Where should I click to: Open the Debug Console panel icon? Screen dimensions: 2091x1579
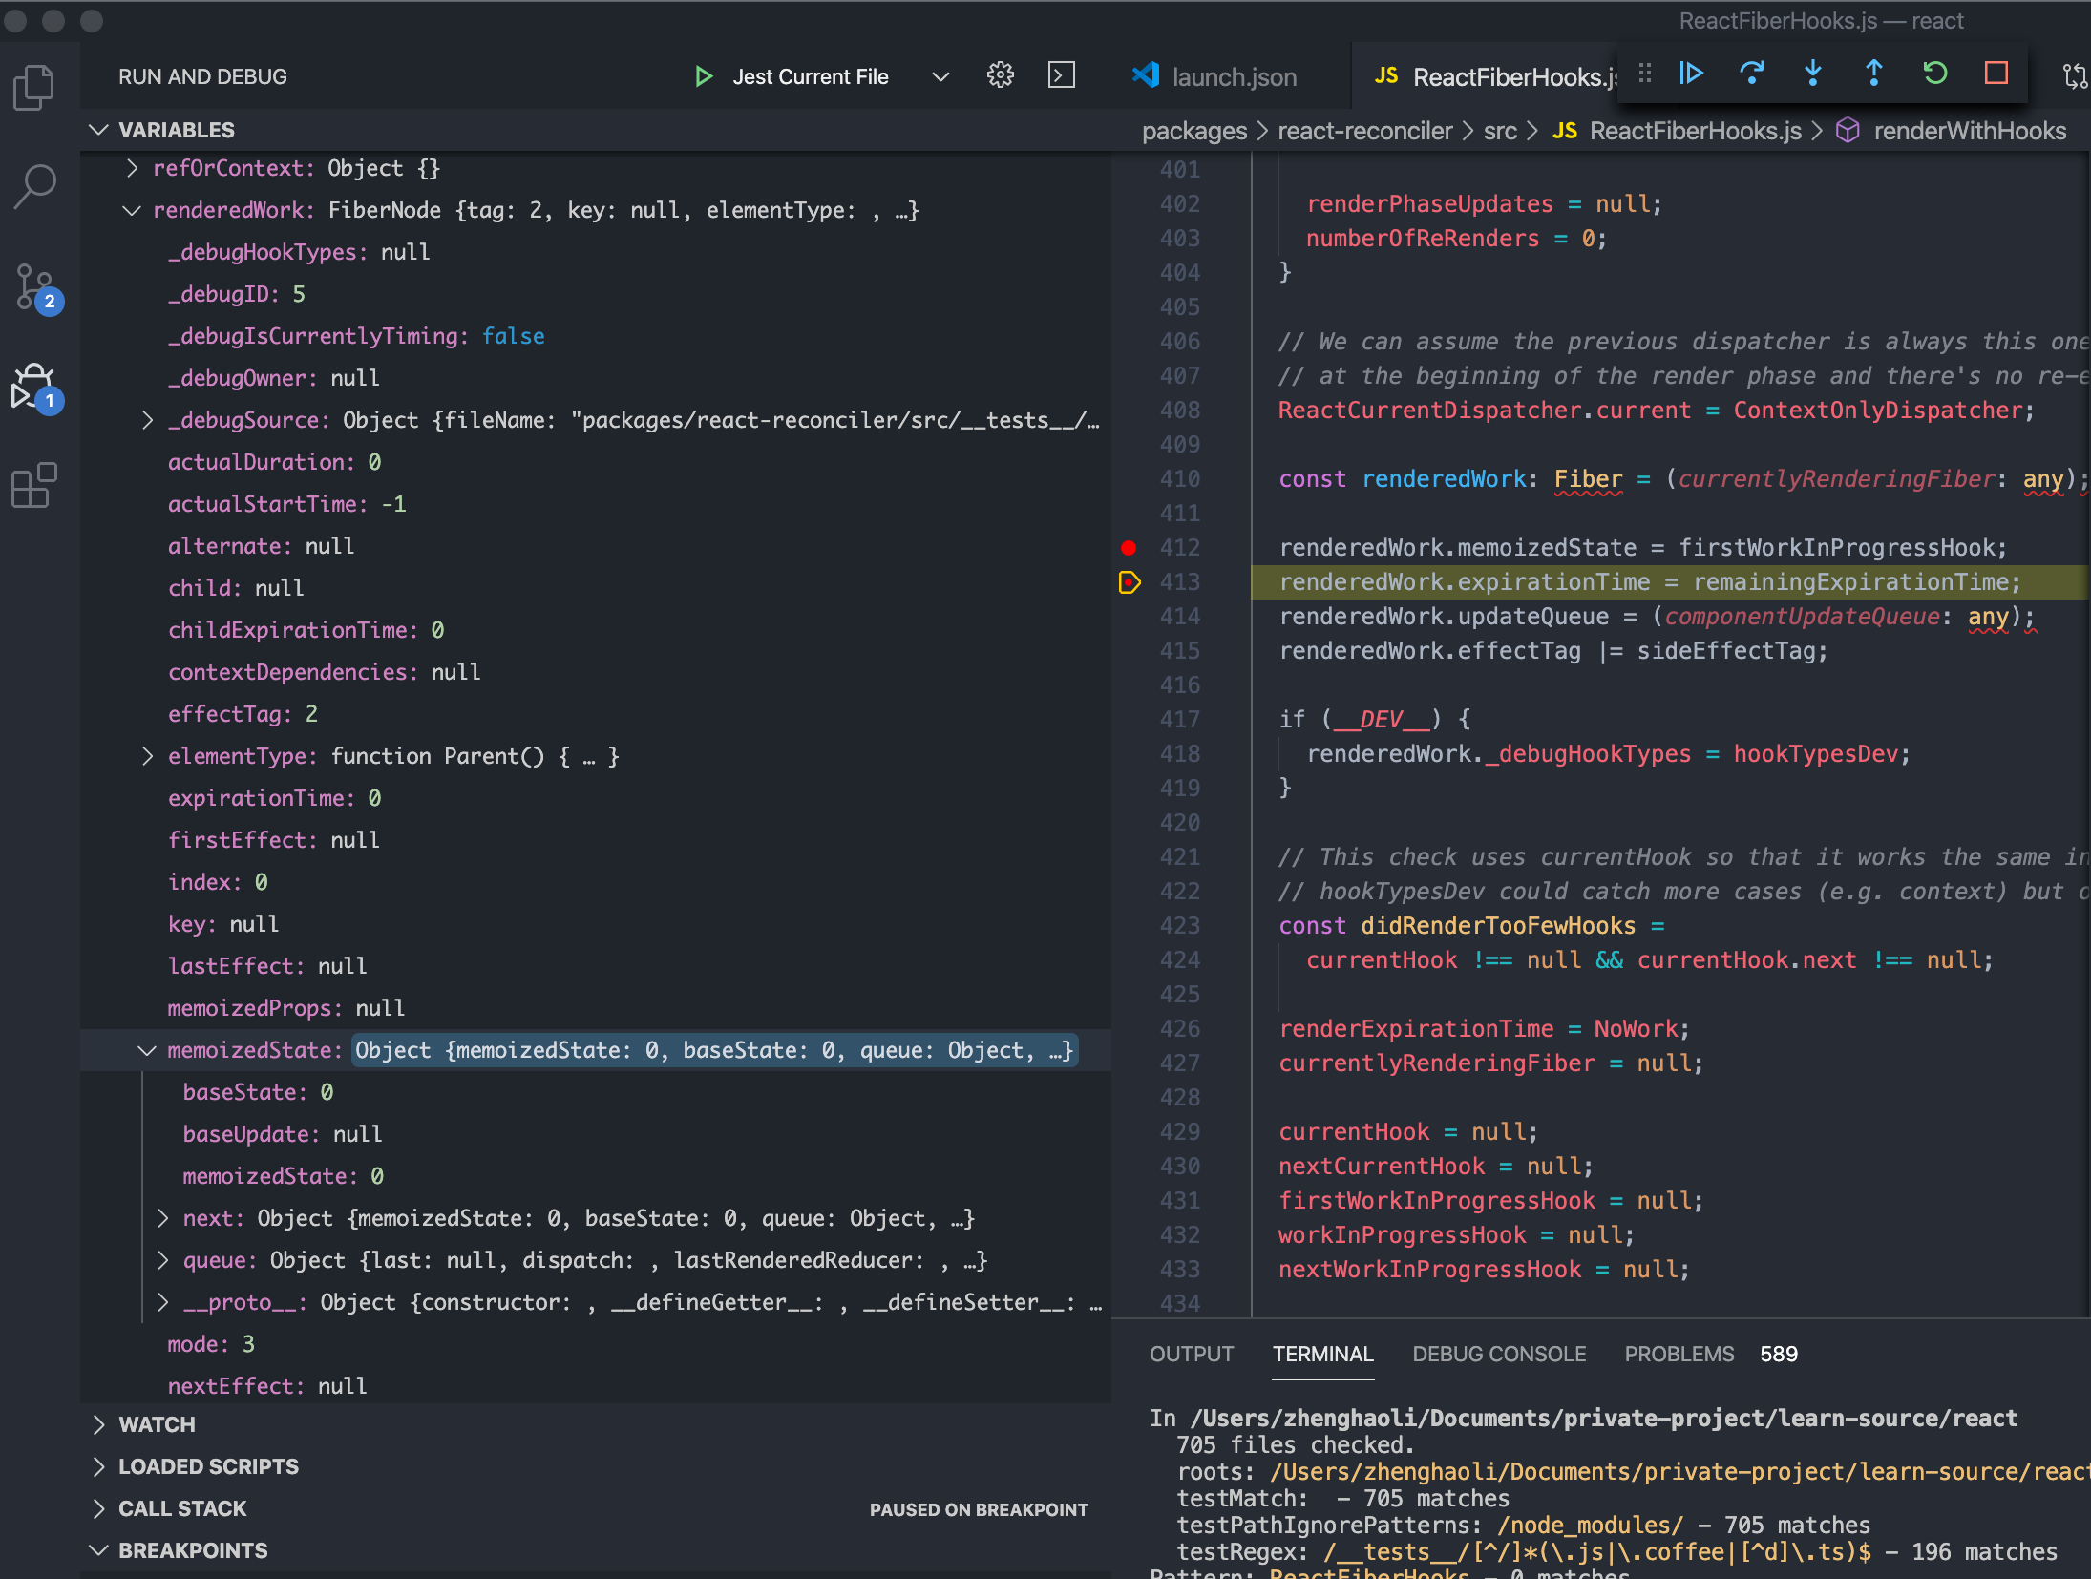pos(1061,75)
